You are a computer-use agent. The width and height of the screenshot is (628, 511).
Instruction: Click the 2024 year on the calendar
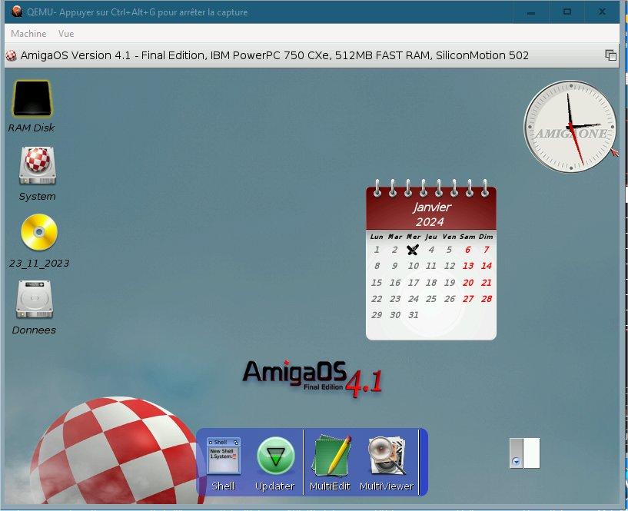[x=430, y=222]
